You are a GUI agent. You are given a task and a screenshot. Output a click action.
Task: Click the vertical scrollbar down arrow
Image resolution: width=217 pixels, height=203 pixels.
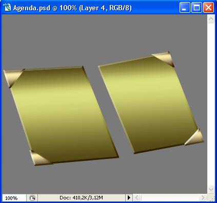[x=211, y=189]
